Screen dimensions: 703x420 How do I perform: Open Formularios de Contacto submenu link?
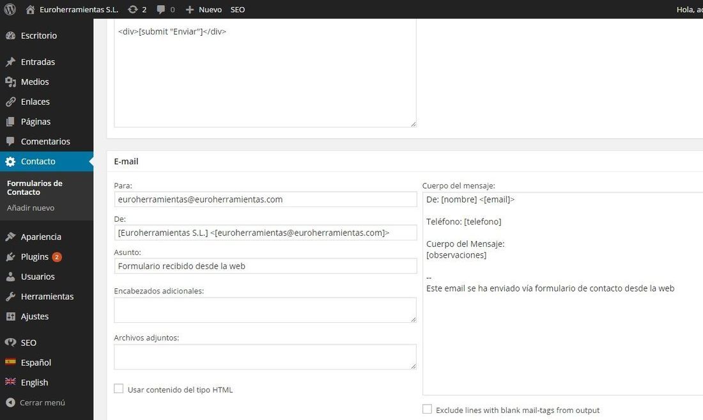point(35,187)
